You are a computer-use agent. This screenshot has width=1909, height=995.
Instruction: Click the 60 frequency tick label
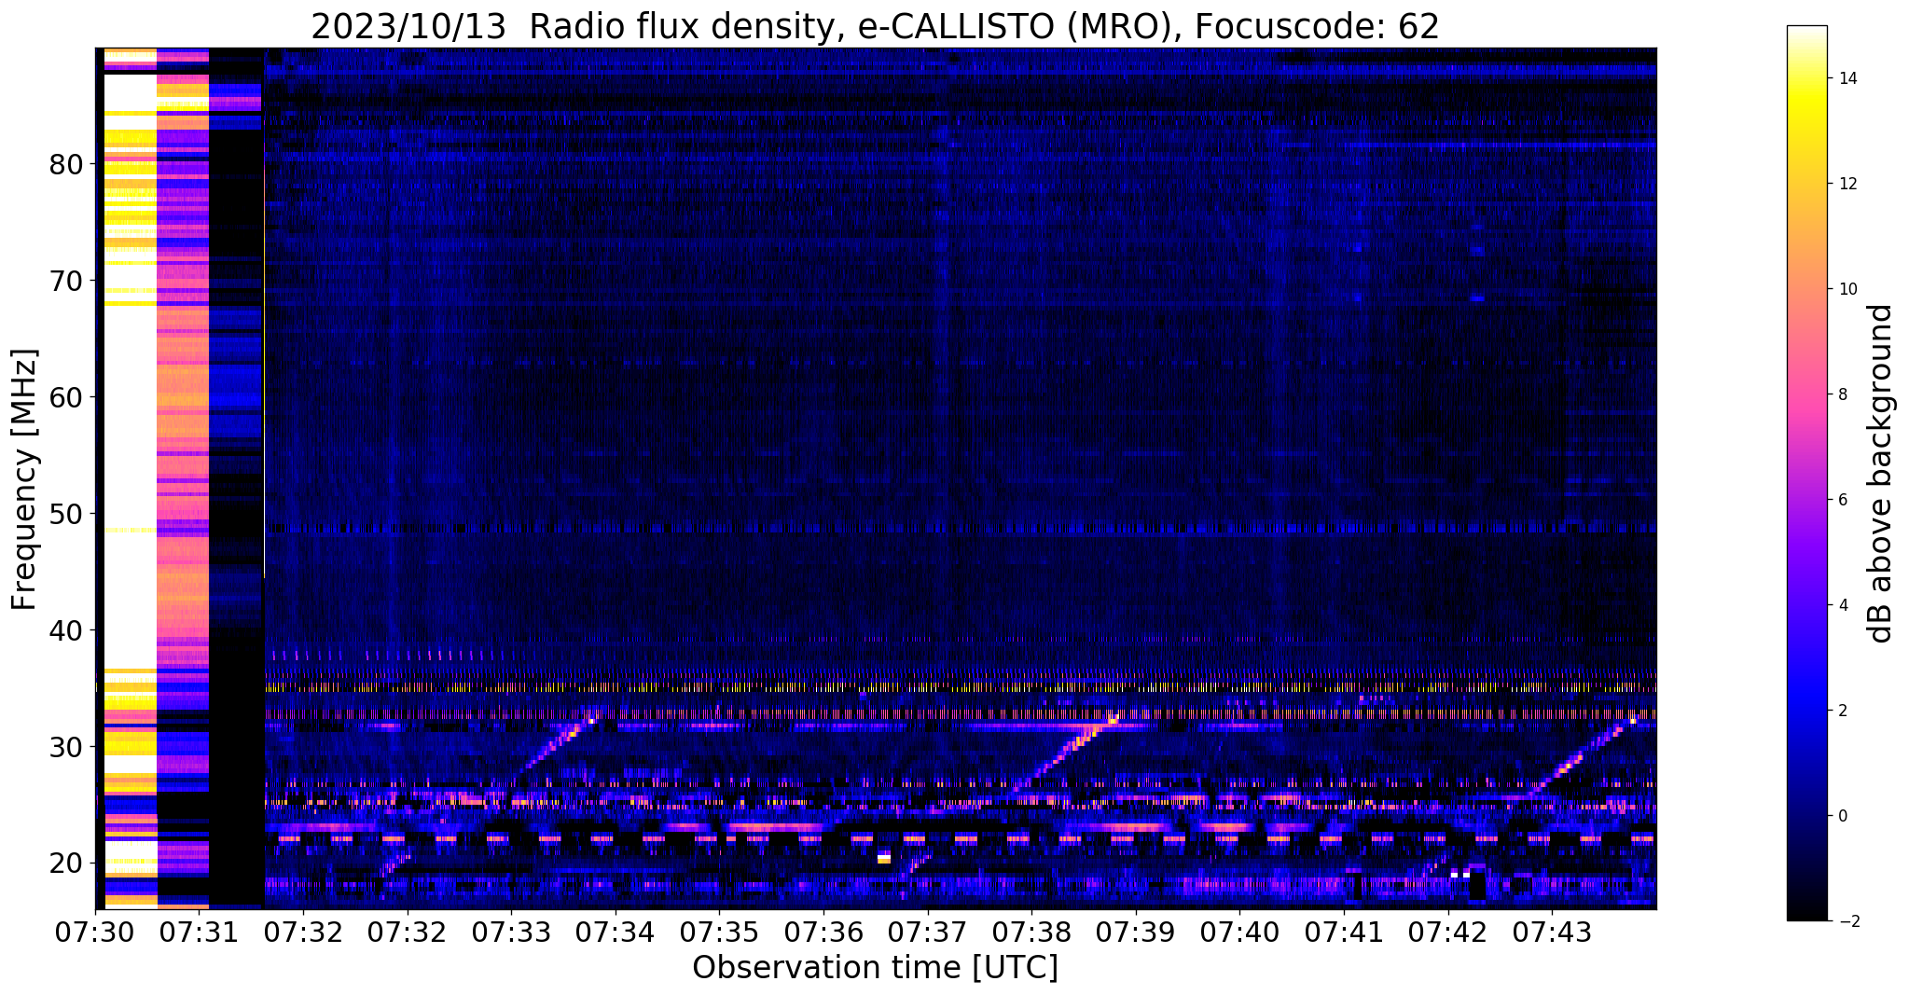[66, 397]
